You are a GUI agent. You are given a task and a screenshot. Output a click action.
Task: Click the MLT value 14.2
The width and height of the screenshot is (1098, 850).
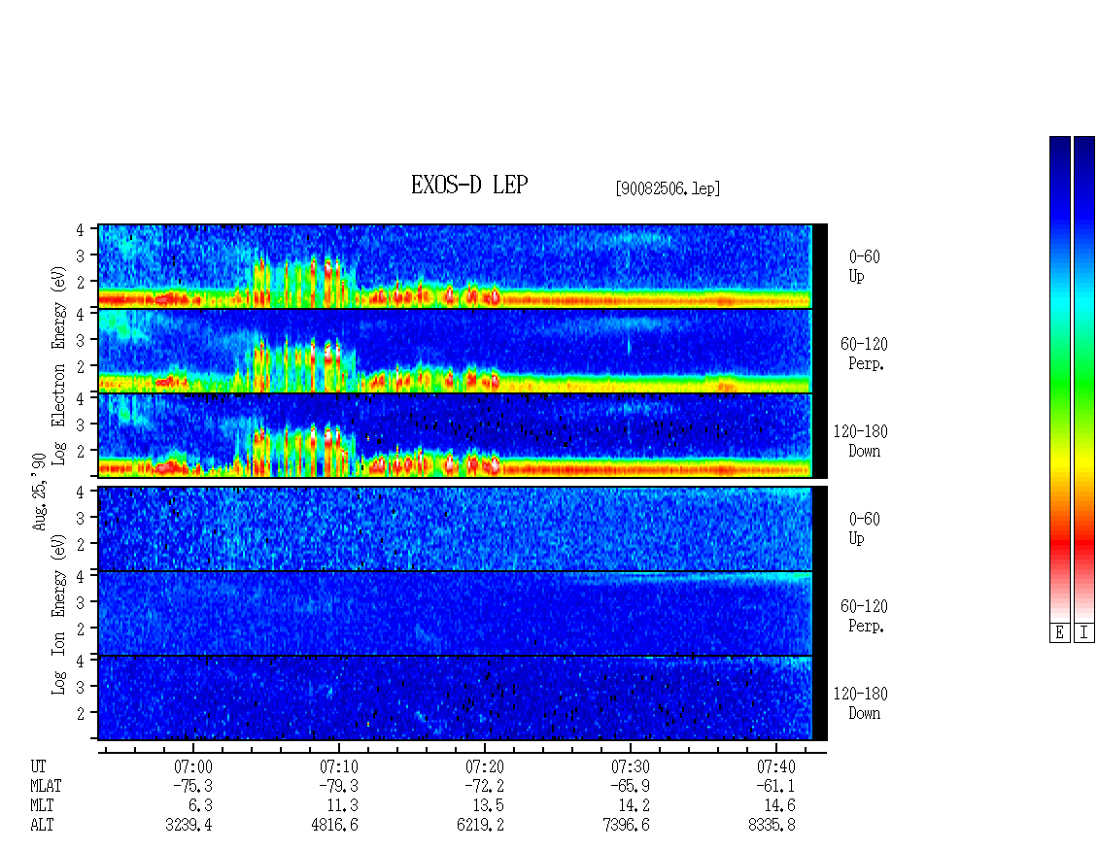click(634, 806)
